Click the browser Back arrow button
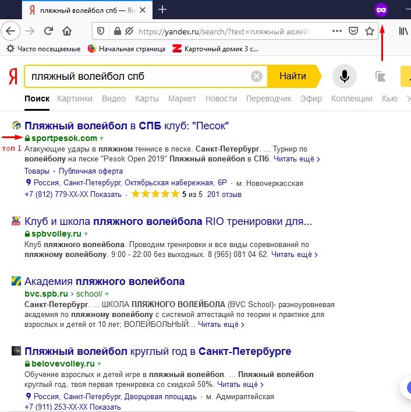Viewport: 411px width, 412px height. 10,31
